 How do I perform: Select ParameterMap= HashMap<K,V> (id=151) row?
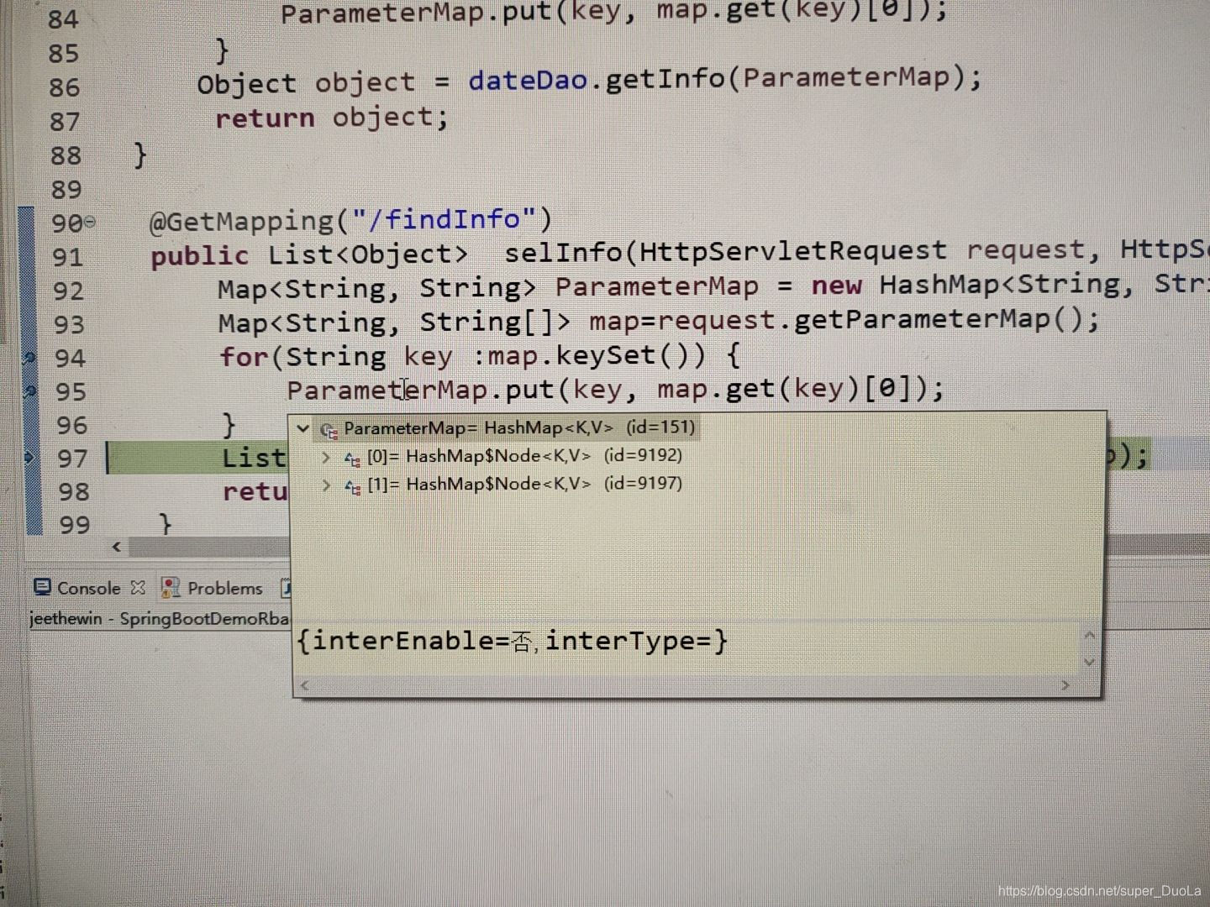pos(508,428)
